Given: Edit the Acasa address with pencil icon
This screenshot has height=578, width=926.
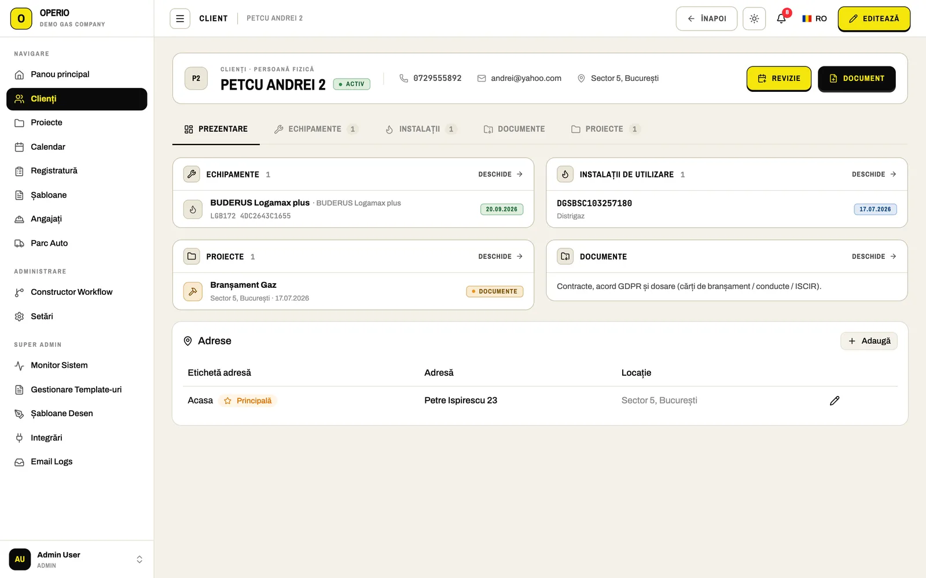Looking at the screenshot, I should (x=835, y=401).
